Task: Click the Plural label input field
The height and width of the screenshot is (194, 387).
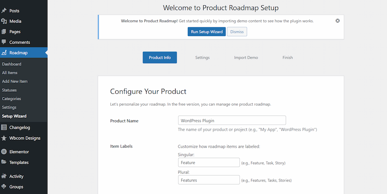Action: 208,180
